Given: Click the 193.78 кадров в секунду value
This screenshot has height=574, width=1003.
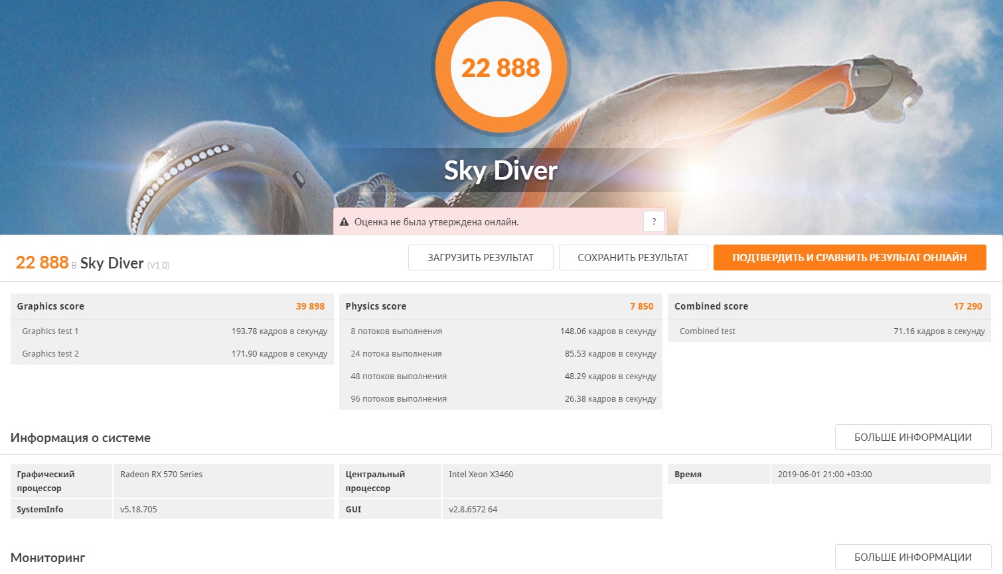Looking at the screenshot, I should pyautogui.click(x=279, y=331).
